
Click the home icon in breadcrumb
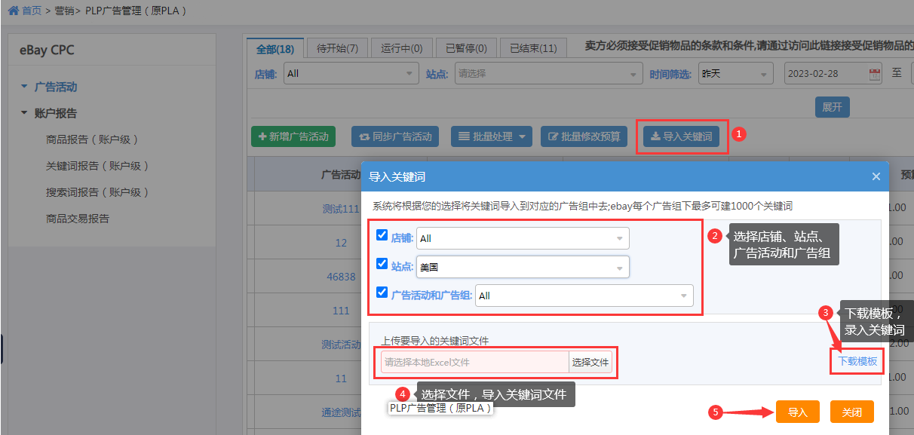click(13, 11)
